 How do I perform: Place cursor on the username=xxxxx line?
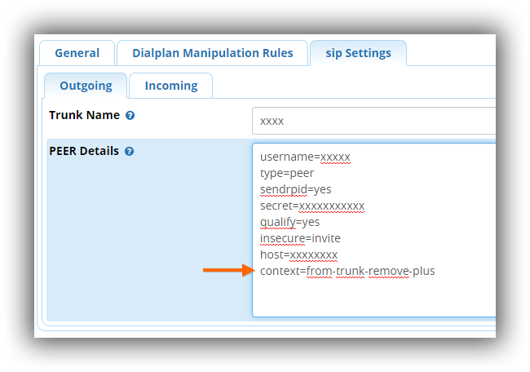tap(305, 157)
